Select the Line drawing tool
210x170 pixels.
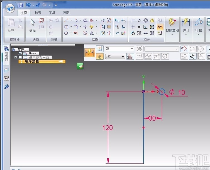click(x=66, y=20)
